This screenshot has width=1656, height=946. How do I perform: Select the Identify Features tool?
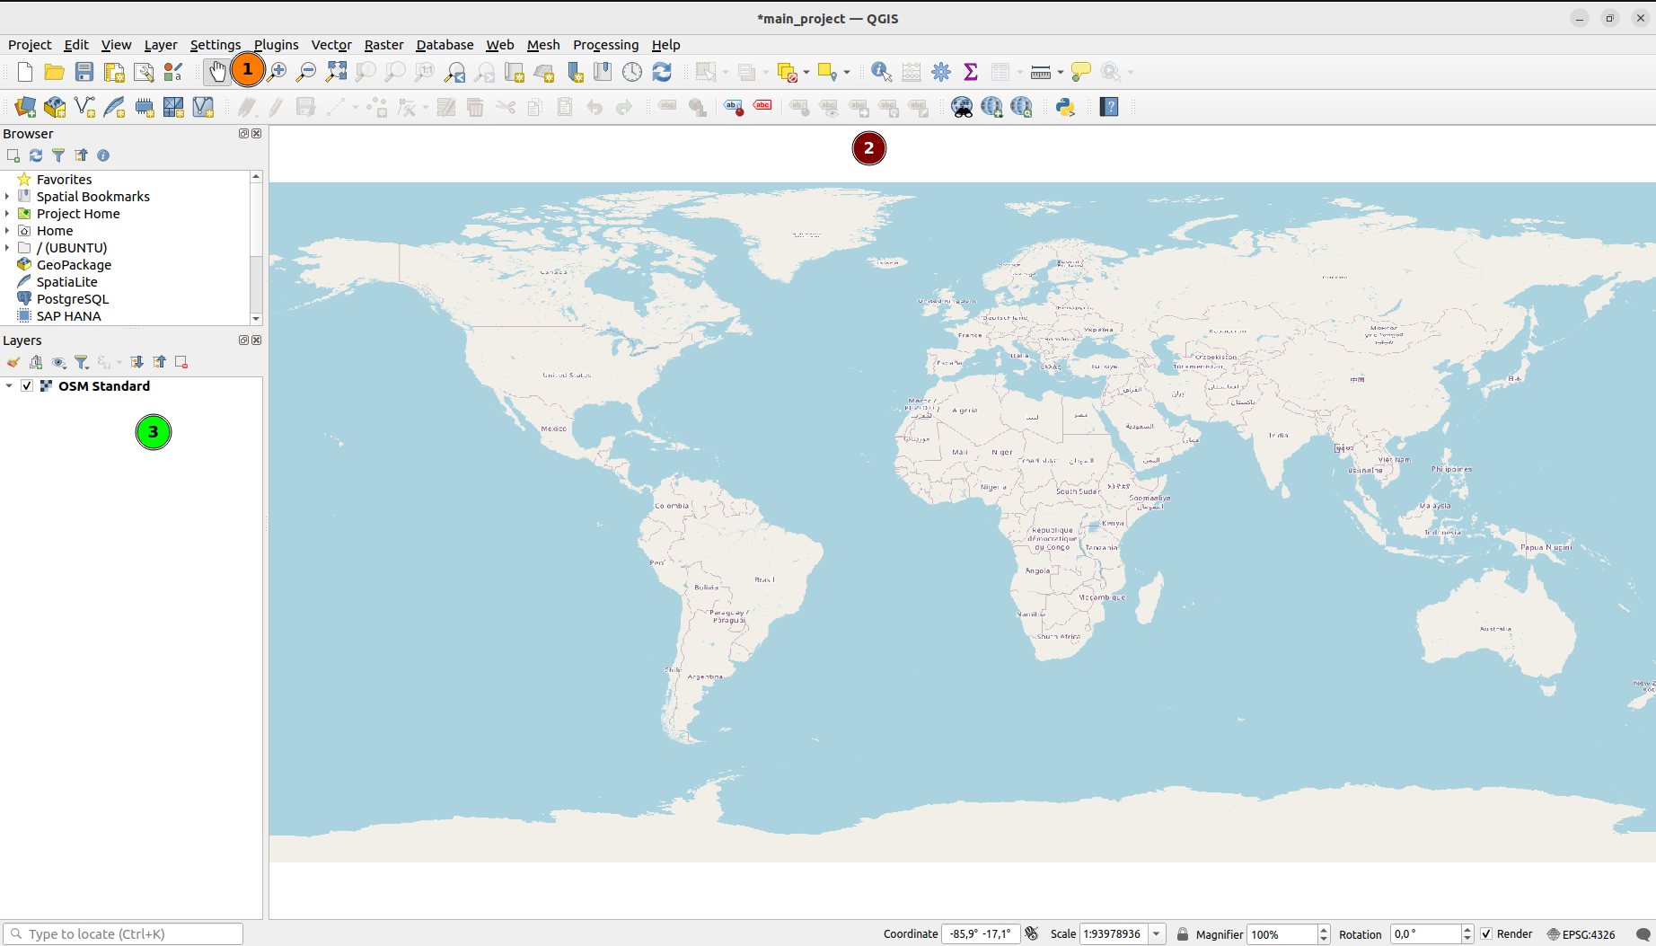click(x=881, y=72)
